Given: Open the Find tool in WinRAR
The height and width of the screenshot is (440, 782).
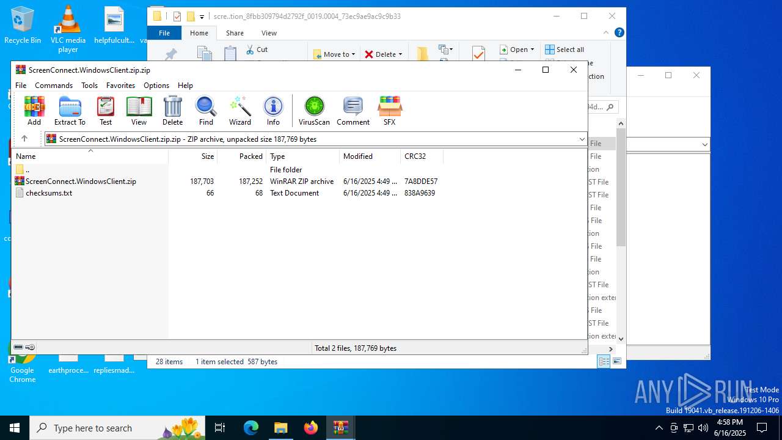Looking at the screenshot, I should click(206, 111).
